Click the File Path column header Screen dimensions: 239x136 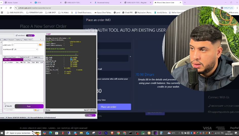(x=23, y=62)
